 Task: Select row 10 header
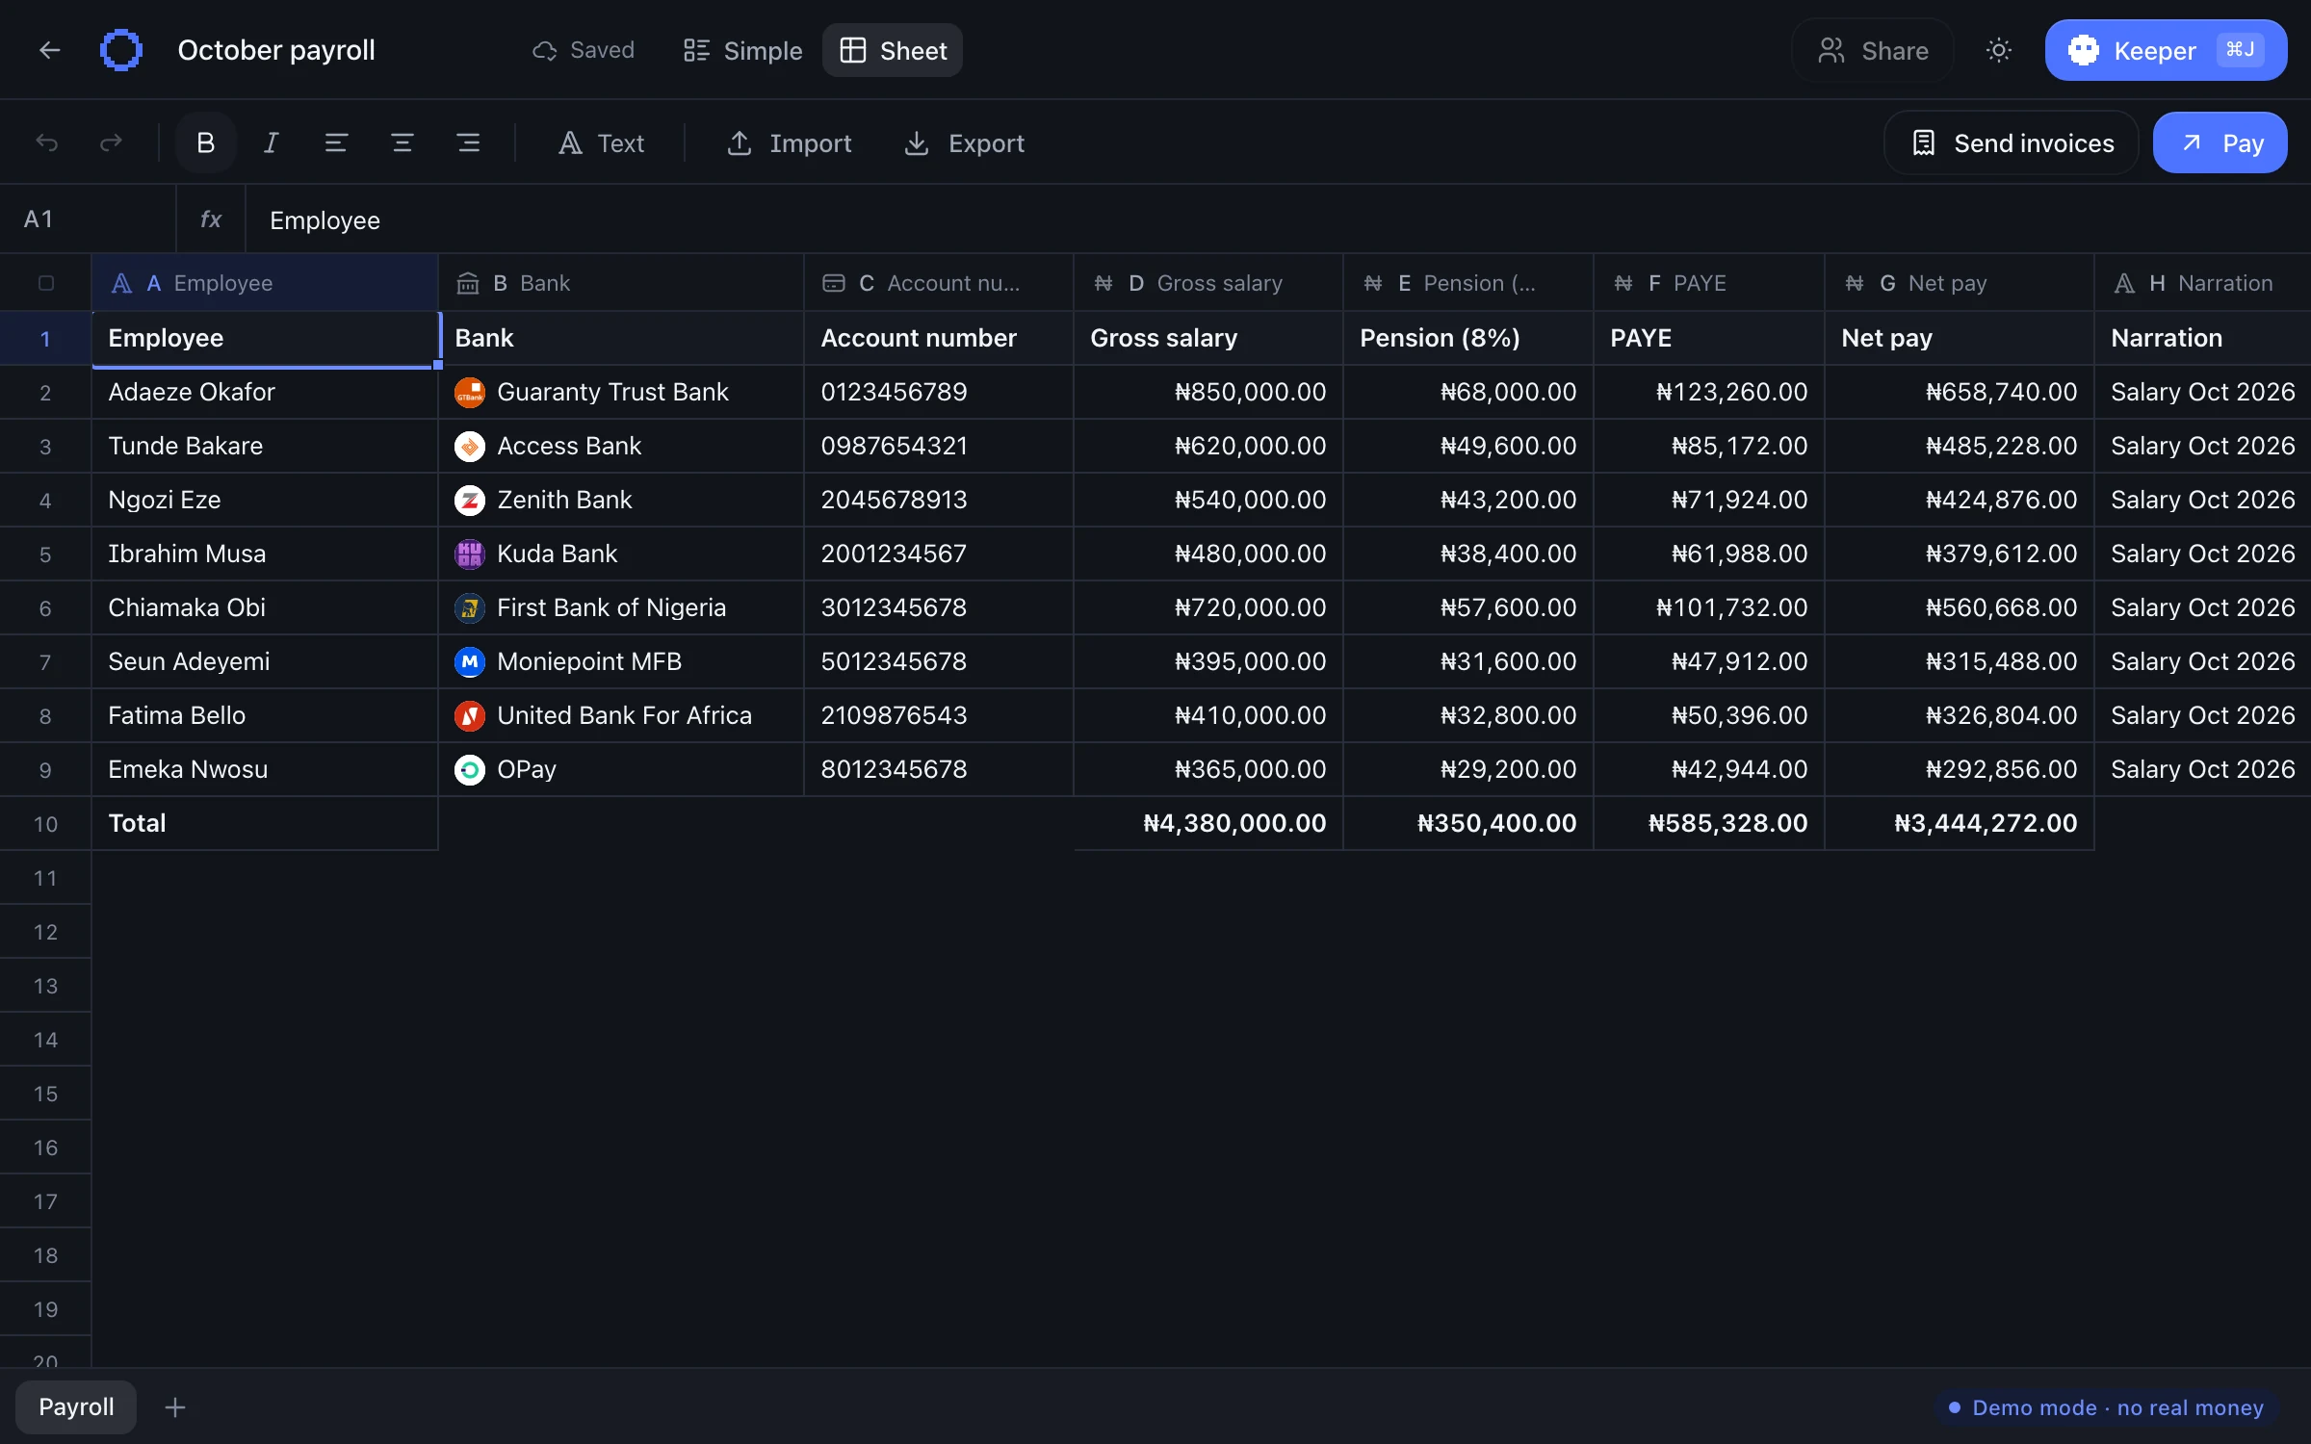(45, 823)
